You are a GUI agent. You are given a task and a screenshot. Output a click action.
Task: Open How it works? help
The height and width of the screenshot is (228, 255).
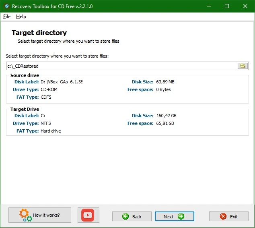(40, 215)
